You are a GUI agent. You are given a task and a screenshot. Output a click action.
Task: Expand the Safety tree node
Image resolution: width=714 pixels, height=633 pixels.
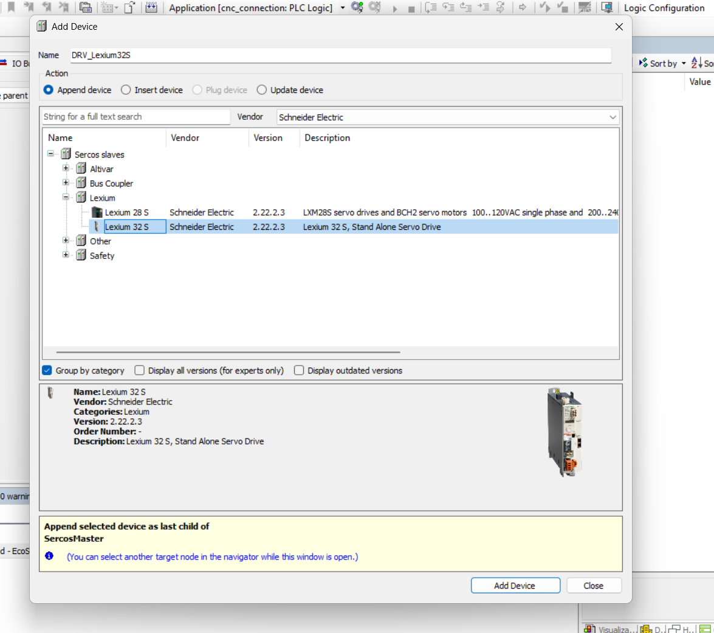coord(66,255)
